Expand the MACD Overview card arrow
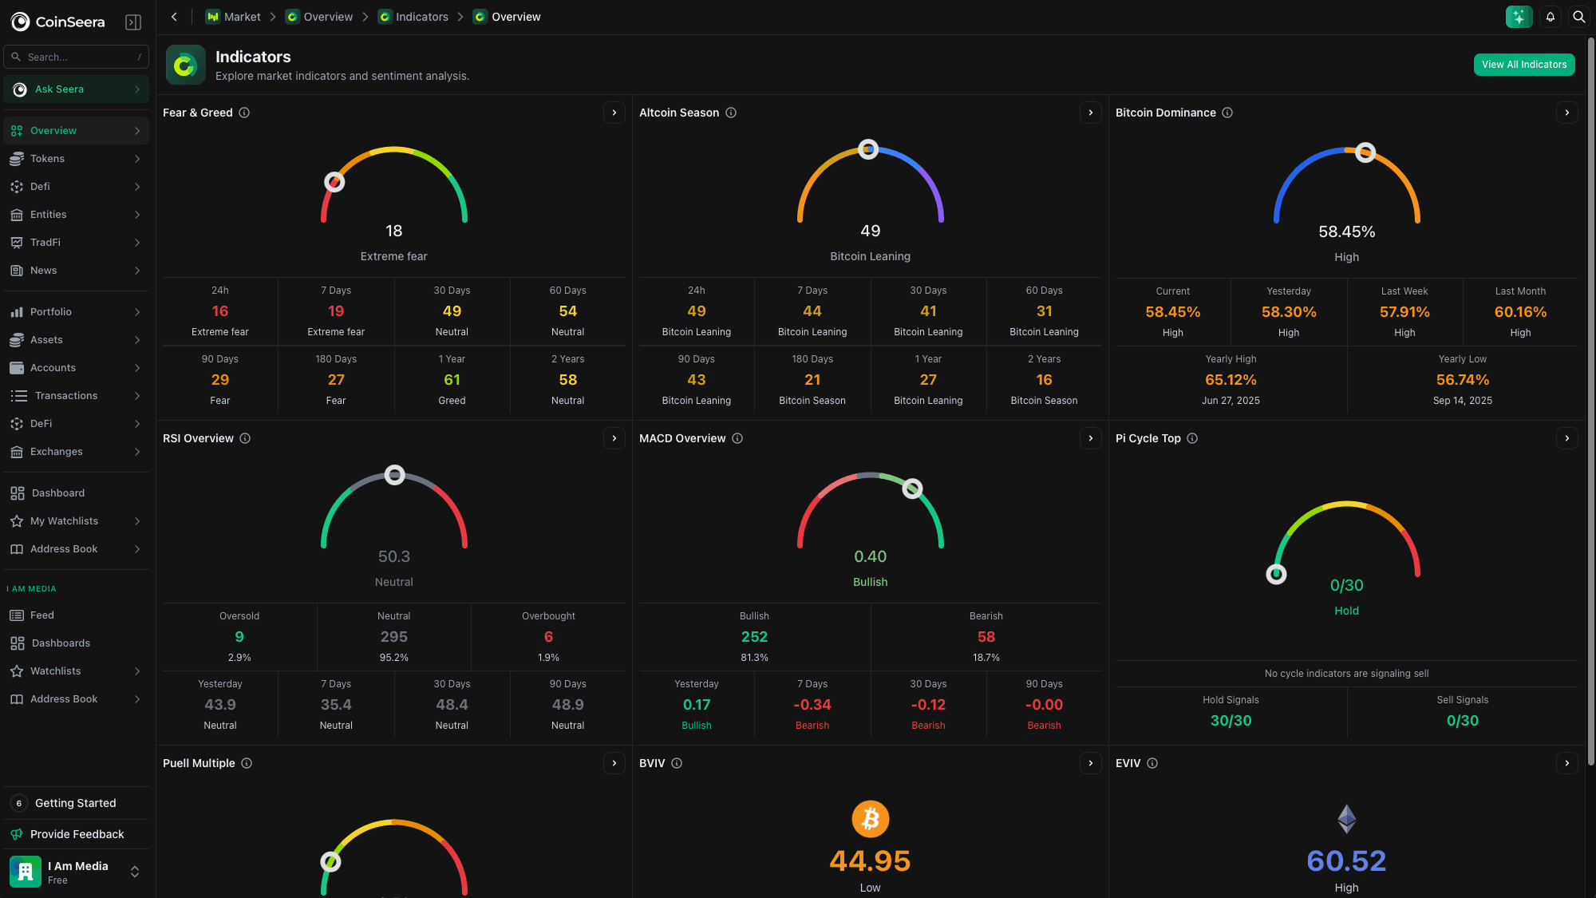Image resolution: width=1596 pixels, height=898 pixels. point(1090,438)
